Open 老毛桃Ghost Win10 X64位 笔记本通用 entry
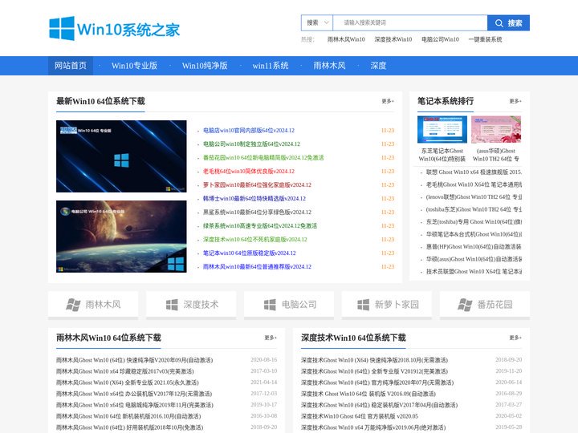 pyautogui.click(x=474, y=184)
